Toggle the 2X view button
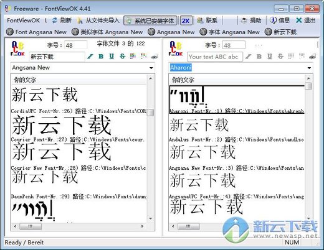324x250 pixels. pos(186,21)
